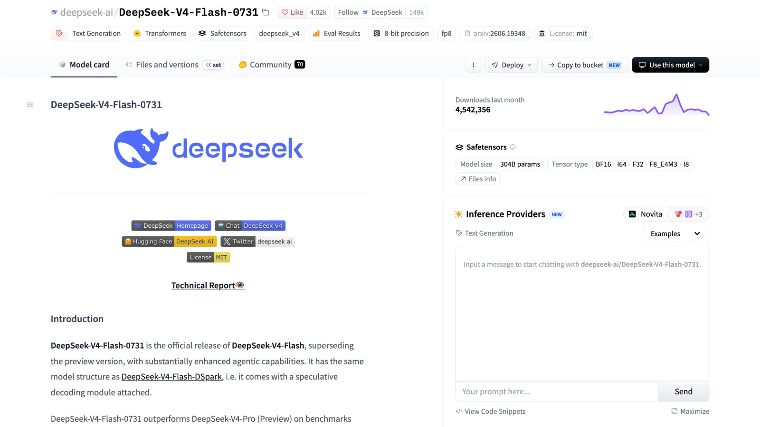Open the Hugging Face DeepSeek AI badge
Image resolution: width=760 pixels, height=427 pixels.
coord(170,241)
